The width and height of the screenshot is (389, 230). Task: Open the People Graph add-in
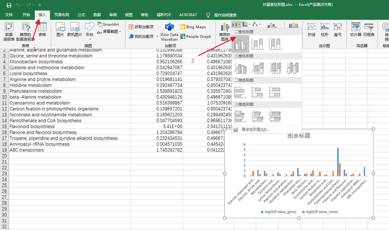coord(196,37)
